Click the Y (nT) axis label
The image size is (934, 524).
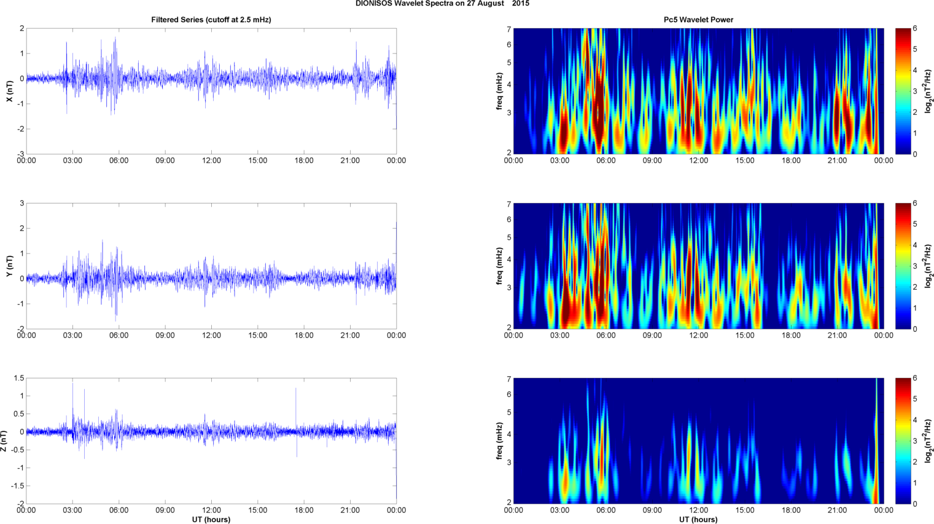[x=9, y=266]
